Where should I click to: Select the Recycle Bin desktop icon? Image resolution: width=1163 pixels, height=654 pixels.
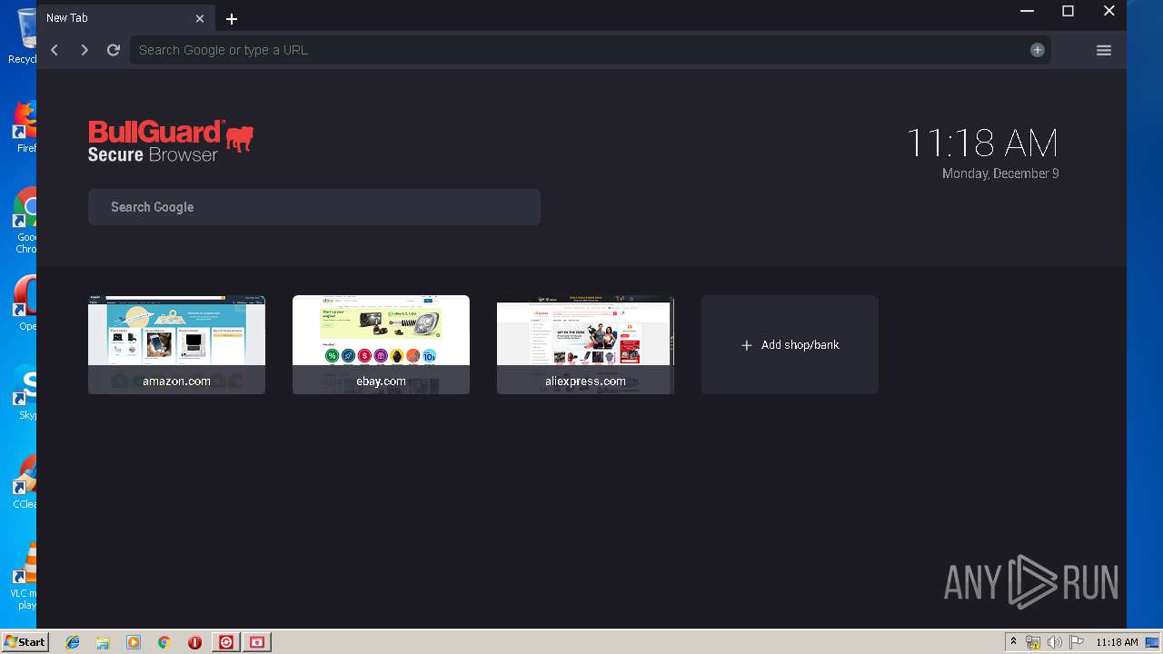(25, 36)
